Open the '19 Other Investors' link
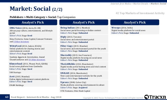Viewport: 167px width, 100px height. 37,60
